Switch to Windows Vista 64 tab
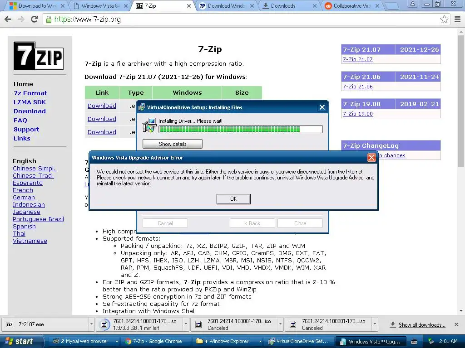The image size is (465, 348). pyautogui.click(x=101, y=5)
